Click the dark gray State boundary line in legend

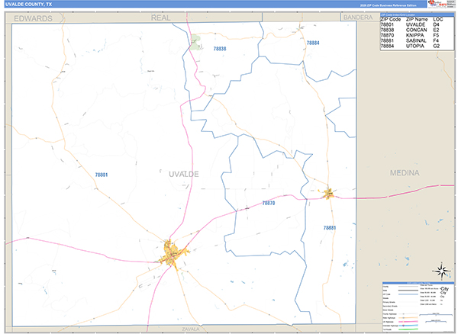pos(408,291)
